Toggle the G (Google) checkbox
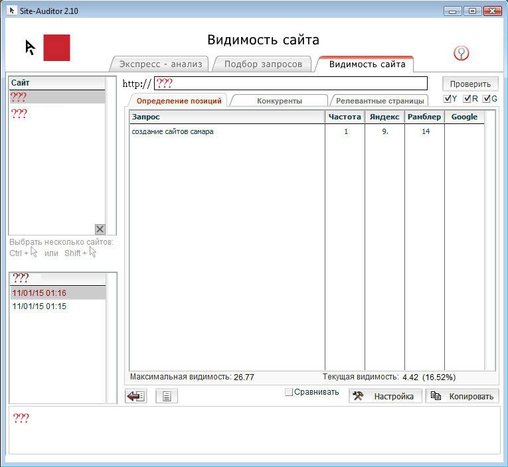This screenshot has width=508, height=467. (x=487, y=99)
